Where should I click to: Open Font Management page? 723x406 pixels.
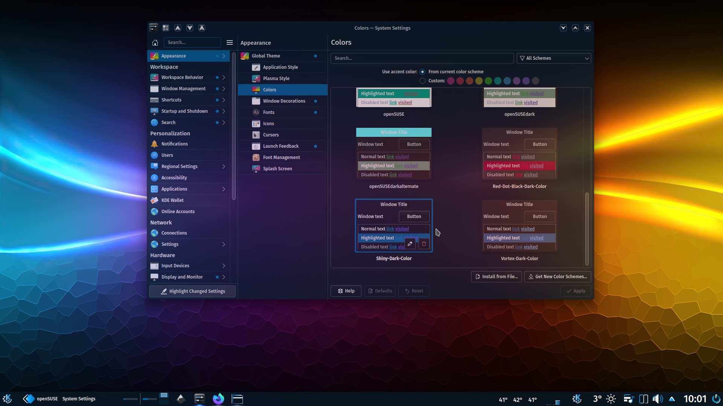click(282, 158)
